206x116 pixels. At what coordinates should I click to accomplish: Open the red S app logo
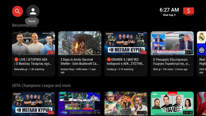click(188, 11)
